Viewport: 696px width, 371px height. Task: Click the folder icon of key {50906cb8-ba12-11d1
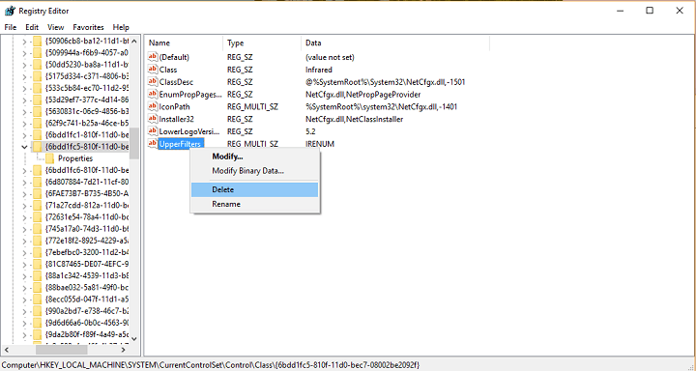tap(38, 42)
